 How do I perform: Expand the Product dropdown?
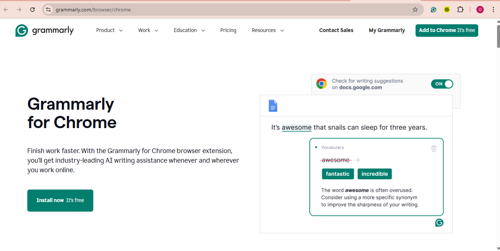[110, 30]
